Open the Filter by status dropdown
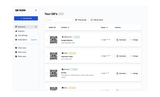This screenshot has width=160, height=97. click(x=97, y=20)
